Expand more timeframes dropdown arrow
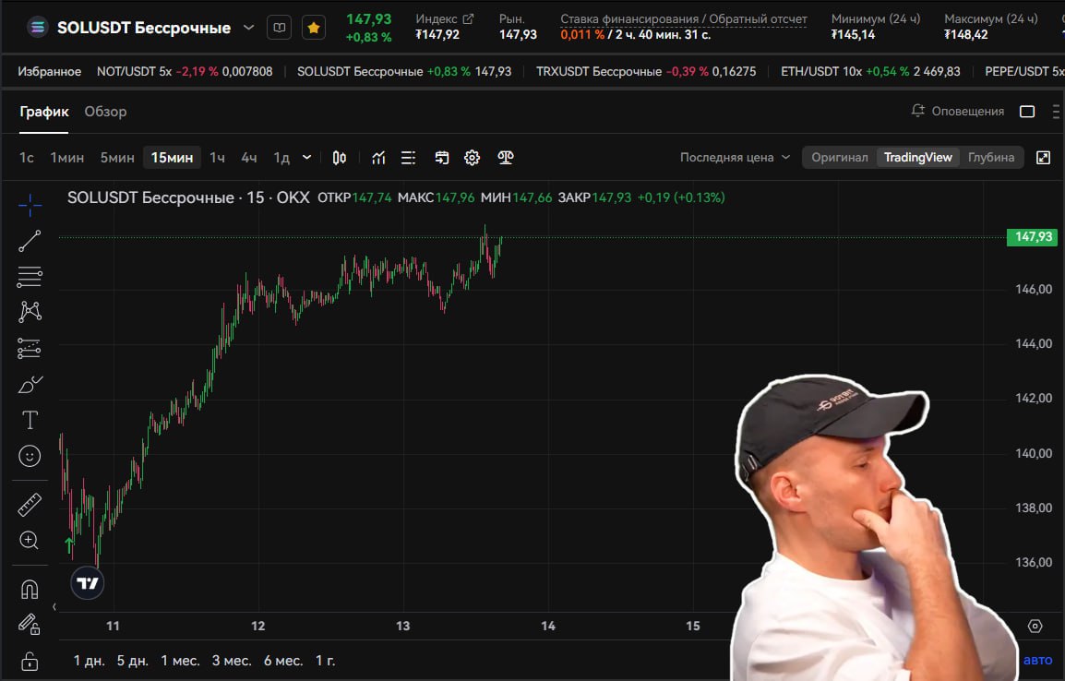Image resolution: width=1065 pixels, height=681 pixels. coord(306,158)
